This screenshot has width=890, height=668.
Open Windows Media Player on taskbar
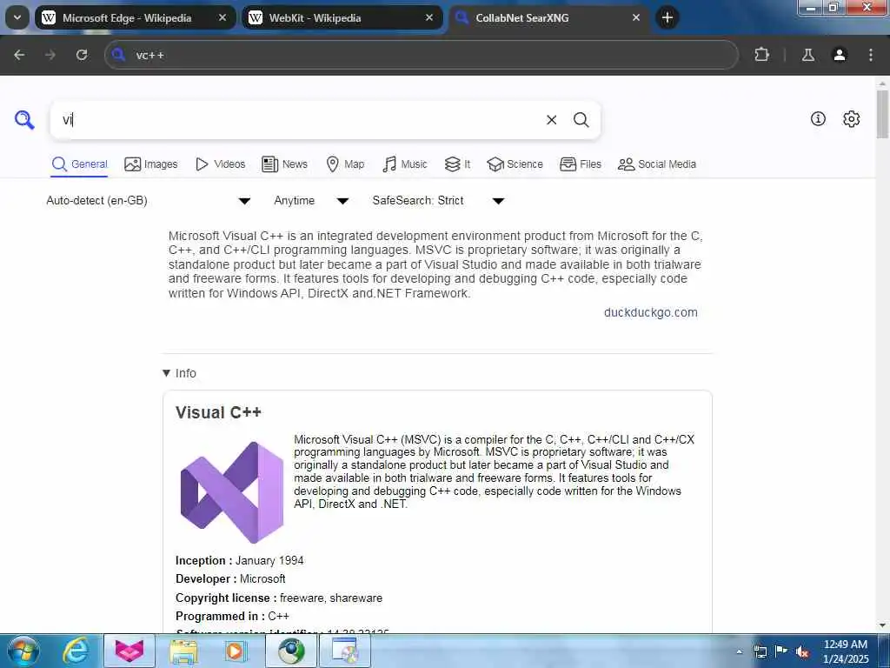(x=235, y=651)
